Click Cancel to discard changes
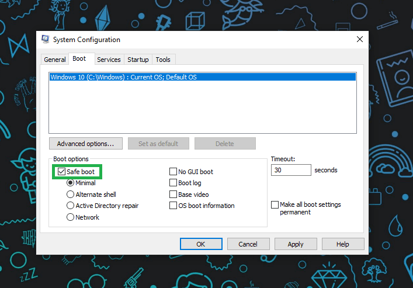 [248, 244]
